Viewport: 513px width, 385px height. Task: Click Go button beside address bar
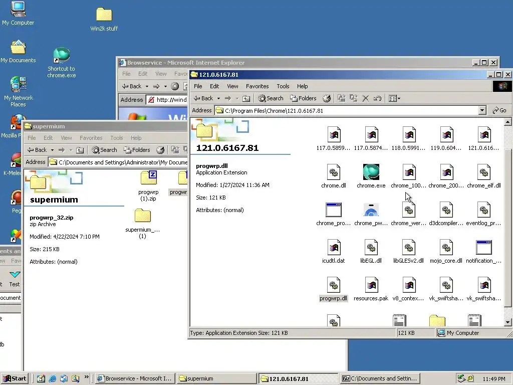[499, 110]
